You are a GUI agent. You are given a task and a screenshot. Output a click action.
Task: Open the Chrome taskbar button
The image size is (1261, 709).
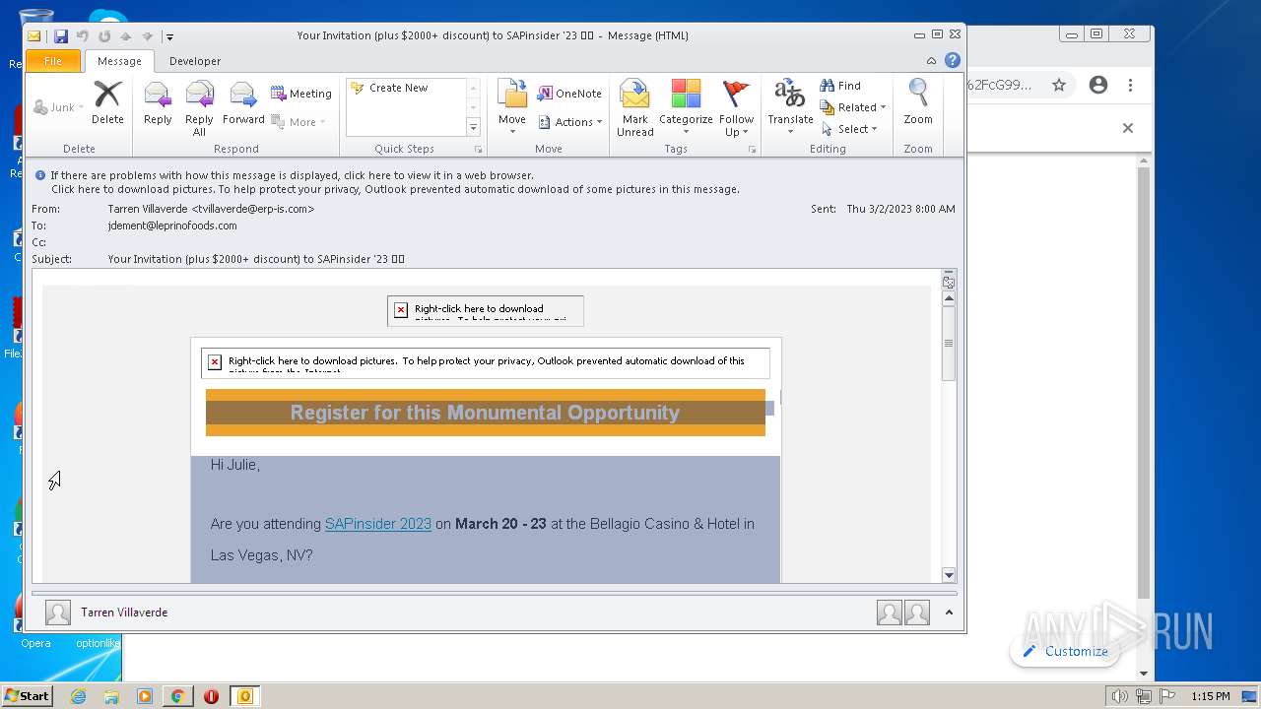177,696
